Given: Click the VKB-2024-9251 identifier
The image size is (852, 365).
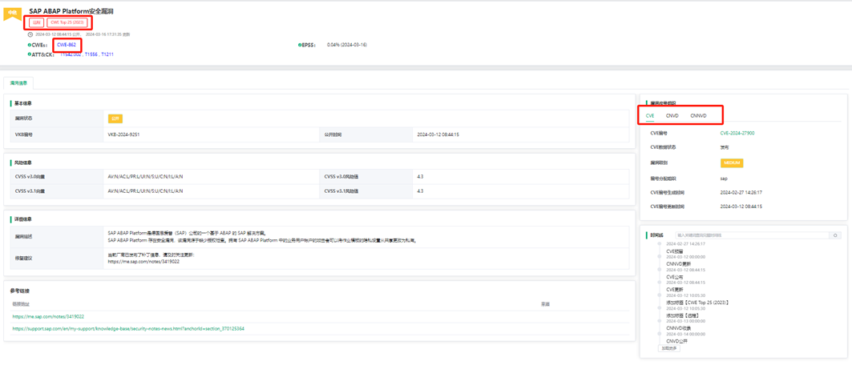Looking at the screenshot, I should [x=124, y=134].
